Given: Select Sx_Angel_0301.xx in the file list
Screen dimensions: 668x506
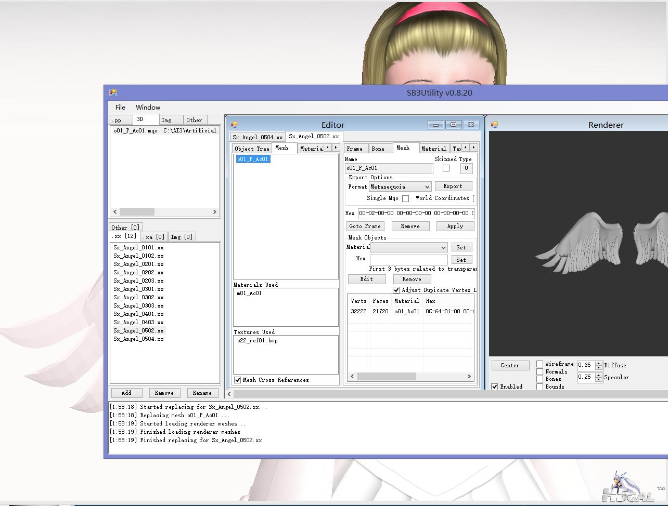Looking at the screenshot, I should [x=138, y=289].
